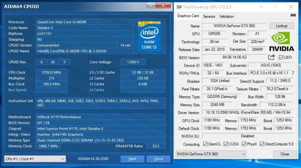Click the ASRock H170 Performance motherboard text
The image size is (301, 168).
(x=59, y=117)
